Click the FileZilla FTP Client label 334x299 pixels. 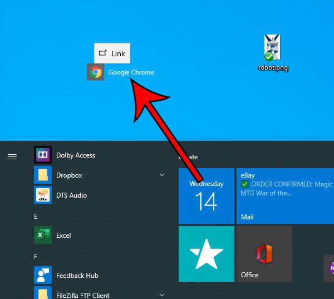click(x=83, y=295)
